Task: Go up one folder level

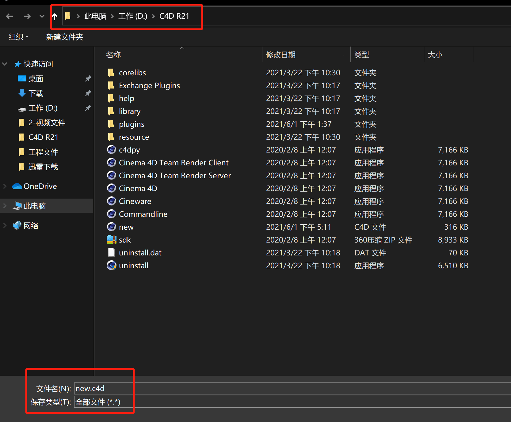Action: pyautogui.click(x=55, y=16)
